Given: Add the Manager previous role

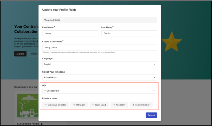Looking at the screenshot, I should click(79, 105).
